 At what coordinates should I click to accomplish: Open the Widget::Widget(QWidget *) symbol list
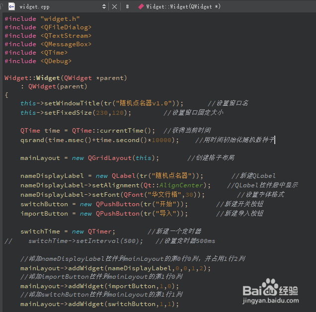click(x=183, y=6)
